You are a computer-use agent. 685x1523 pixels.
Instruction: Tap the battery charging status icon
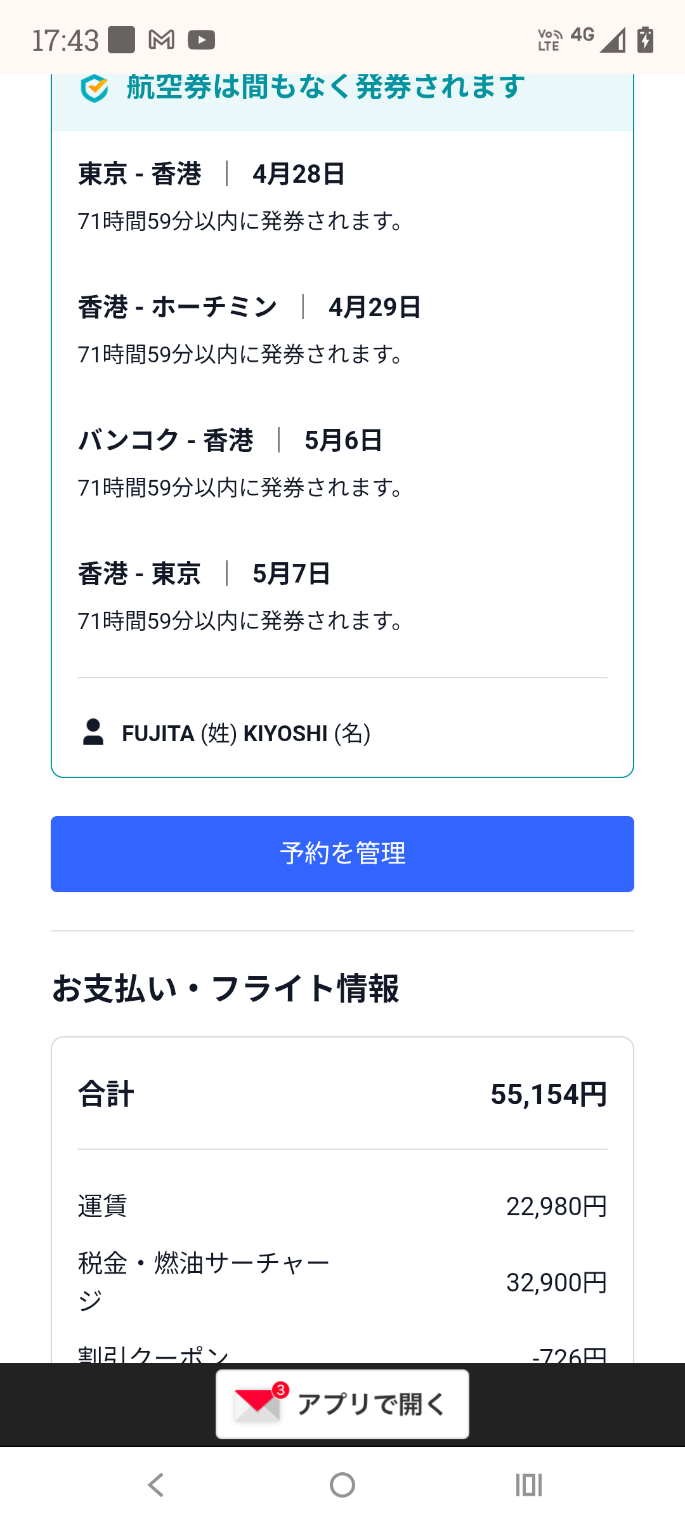[x=645, y=39]
